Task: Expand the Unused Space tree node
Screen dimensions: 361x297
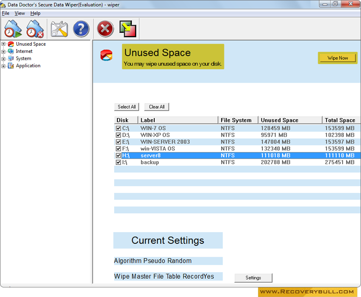Action: (3, 44)
